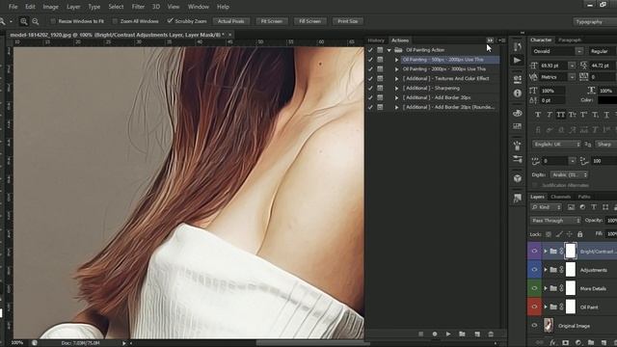Lock all padlock icon
617x347 pixels.
579,234
